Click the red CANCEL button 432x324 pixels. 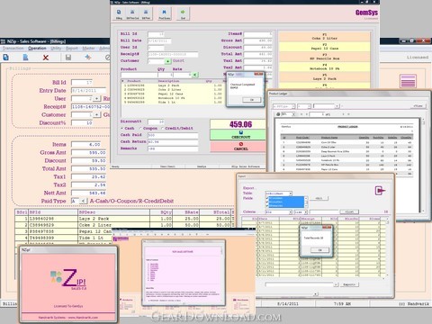[238, 147]
